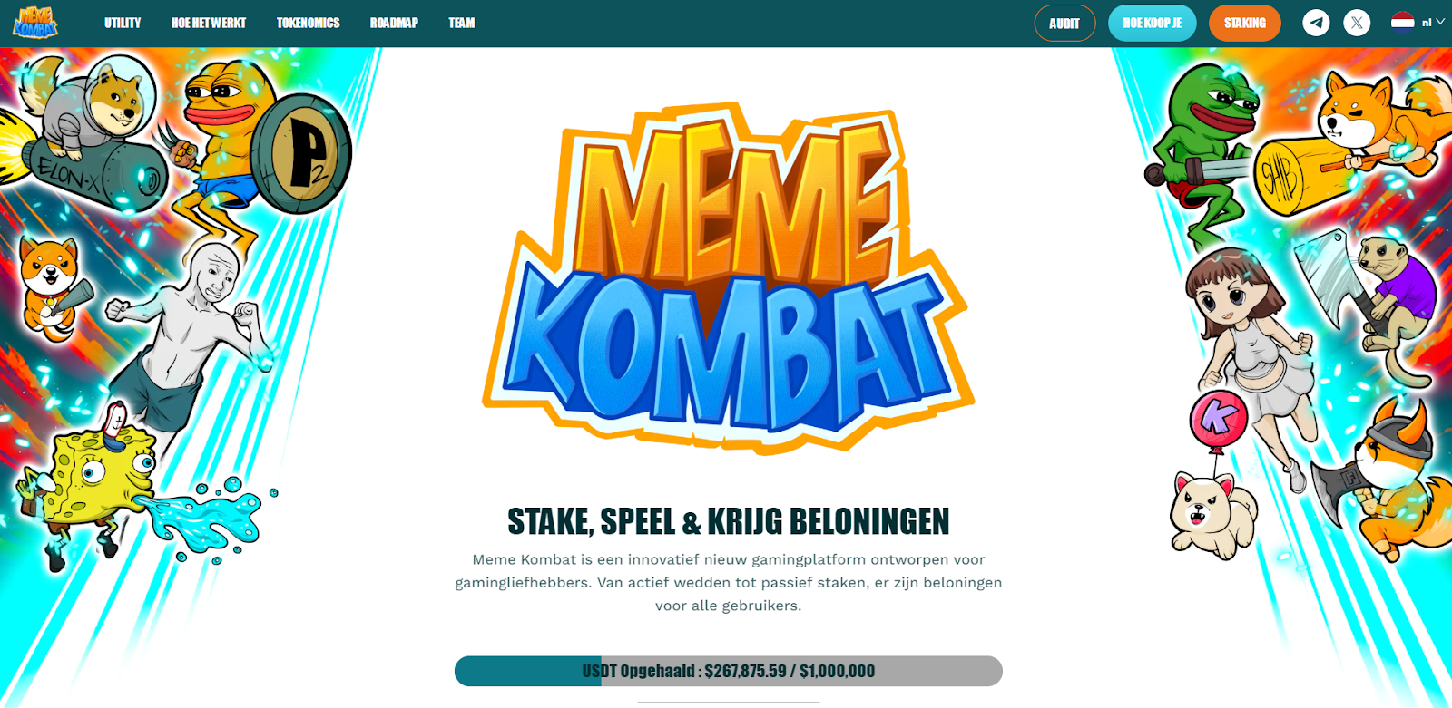Click the Netherlands flag icon
This screenshot has width=1452, height=708.
tap(1403, 22)
